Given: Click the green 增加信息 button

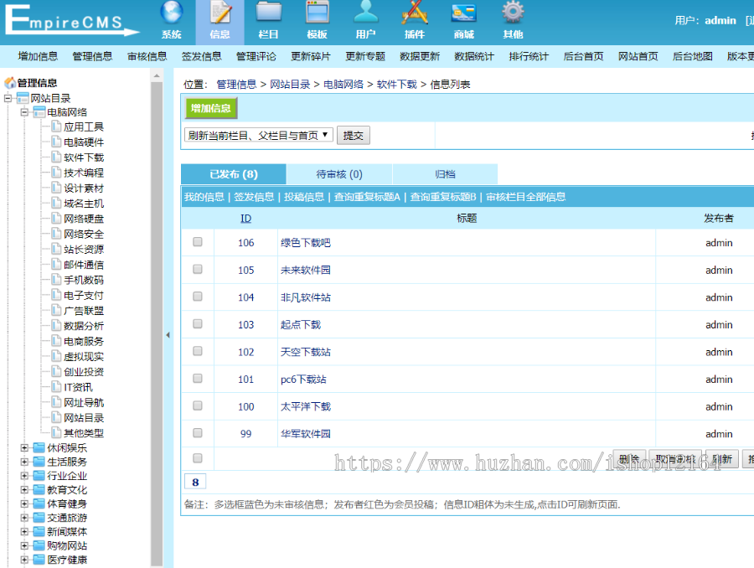Looking at the screenshot, I should click(x=212, y=110).
